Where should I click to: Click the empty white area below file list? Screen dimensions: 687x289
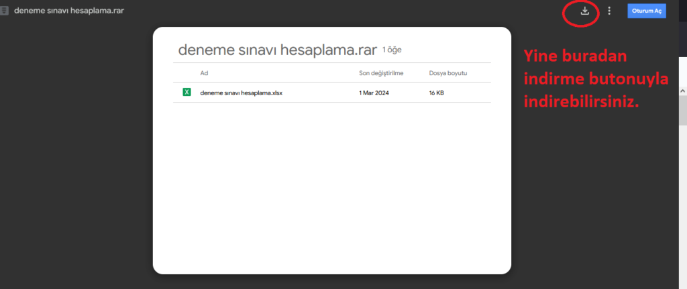point(331,188)
